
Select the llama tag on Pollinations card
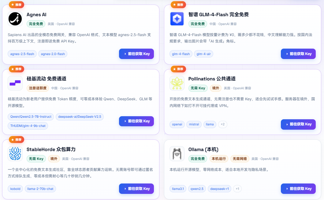coord(210,124)
